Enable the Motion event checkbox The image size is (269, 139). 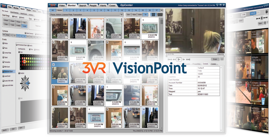coord(3,43)
